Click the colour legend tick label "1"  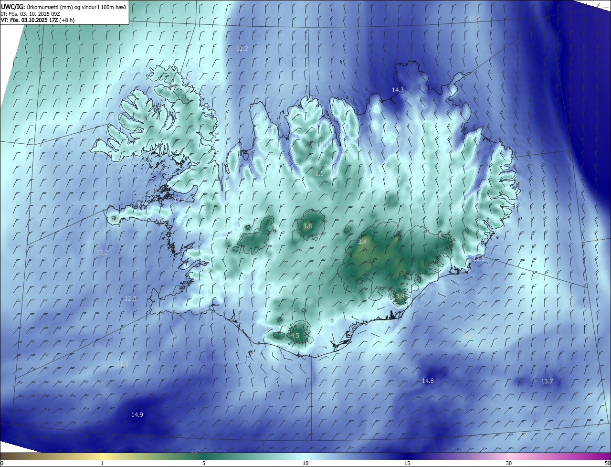(x=102, y=463)
